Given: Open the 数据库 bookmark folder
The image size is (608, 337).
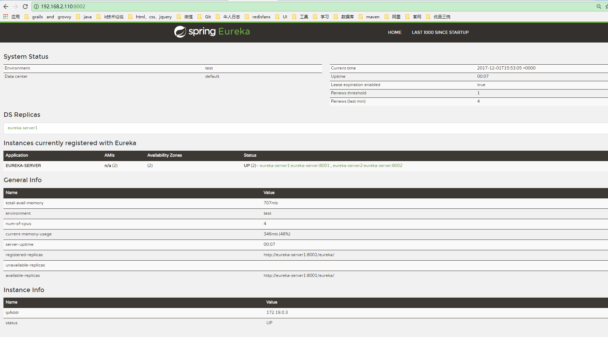Looking at the screenshot, I should (344, 17).
